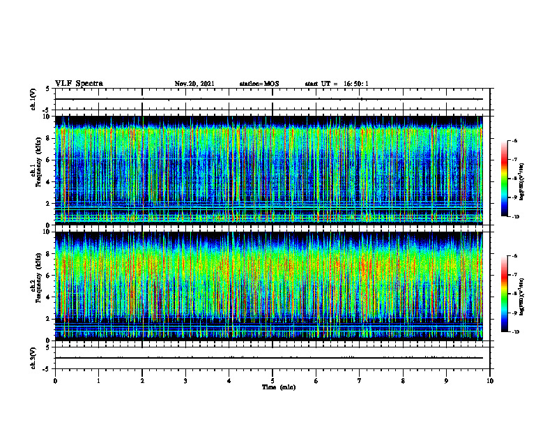552x427 pixels.
Task: Click time axis tick label "10" at far right
Action: (x=490, y=381)
